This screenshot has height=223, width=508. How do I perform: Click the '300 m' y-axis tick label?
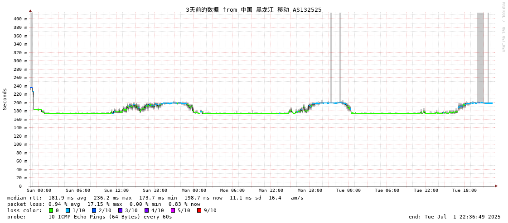21,60
